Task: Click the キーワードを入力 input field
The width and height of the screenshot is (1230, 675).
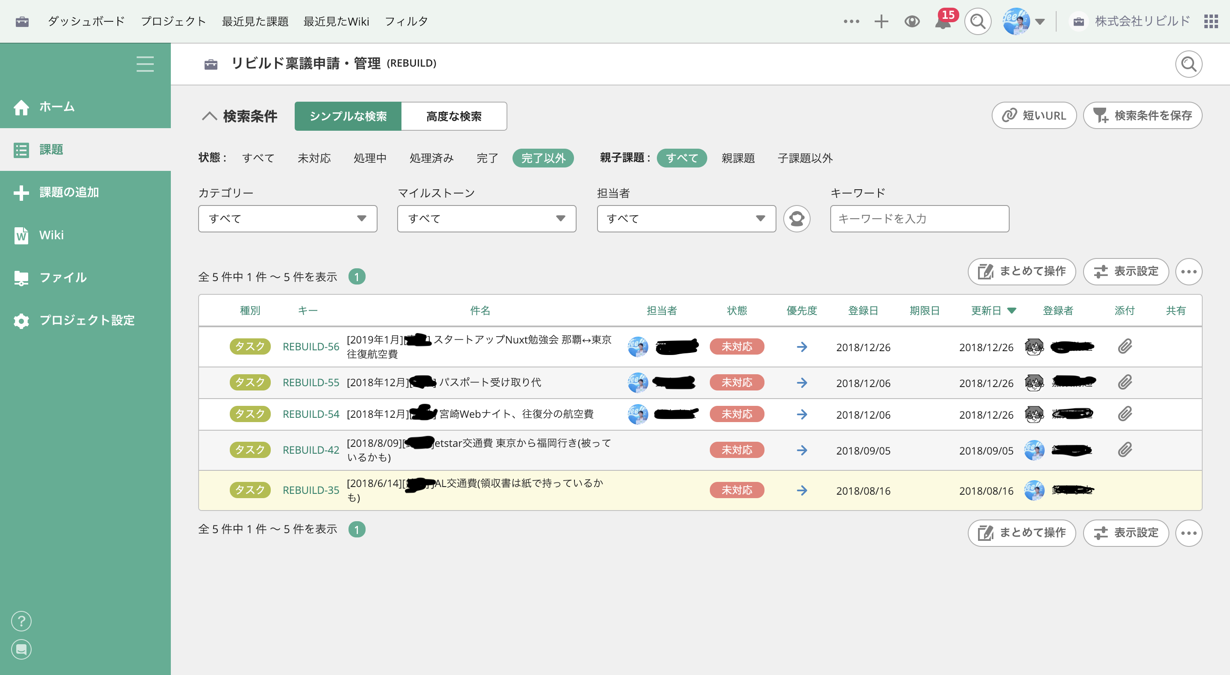Action: point(919,218)
